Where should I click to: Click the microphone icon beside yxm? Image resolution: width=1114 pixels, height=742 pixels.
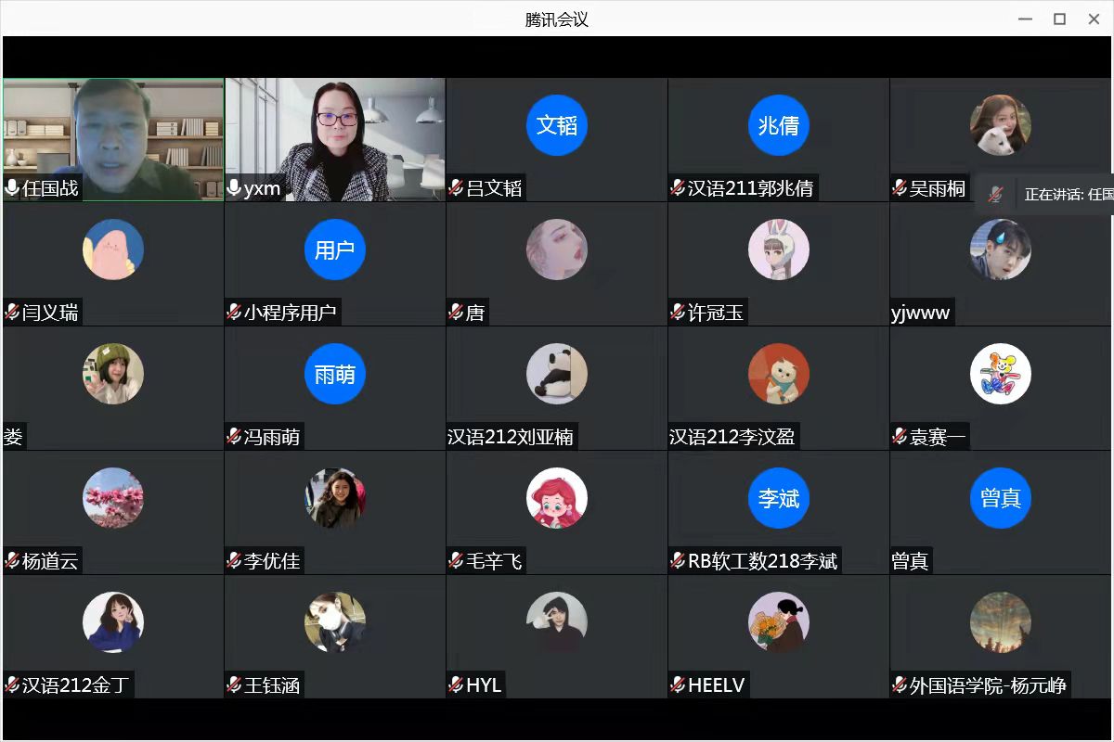(234, 188)
